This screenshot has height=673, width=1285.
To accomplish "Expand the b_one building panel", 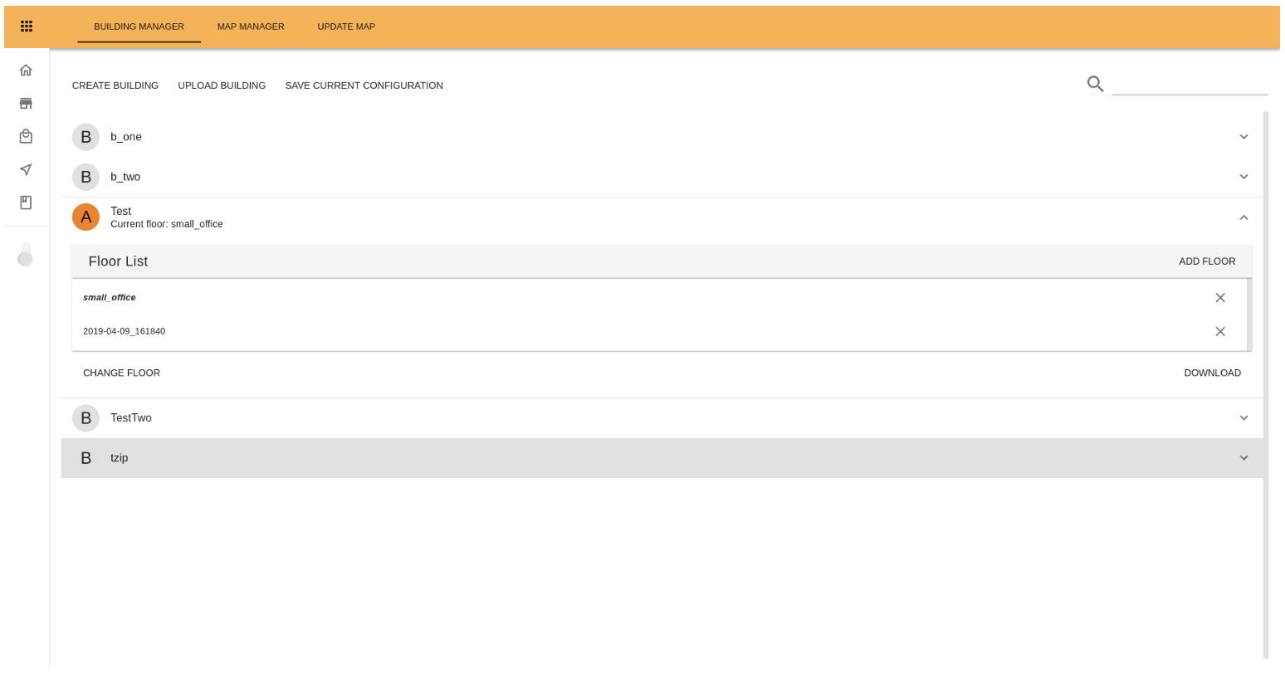I will click(1243, 137).
